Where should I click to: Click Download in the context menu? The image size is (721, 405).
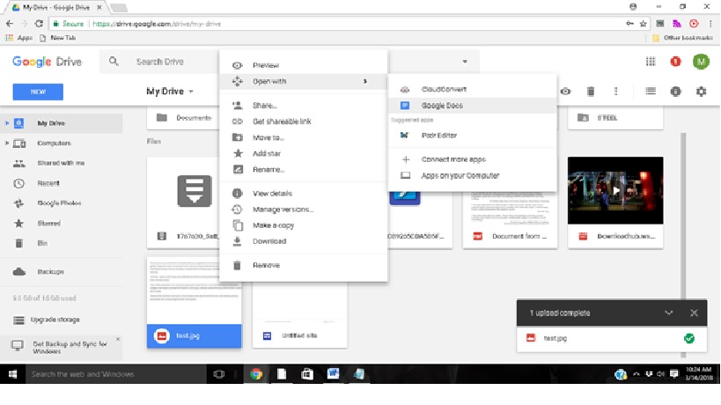(x=304, y=241)
